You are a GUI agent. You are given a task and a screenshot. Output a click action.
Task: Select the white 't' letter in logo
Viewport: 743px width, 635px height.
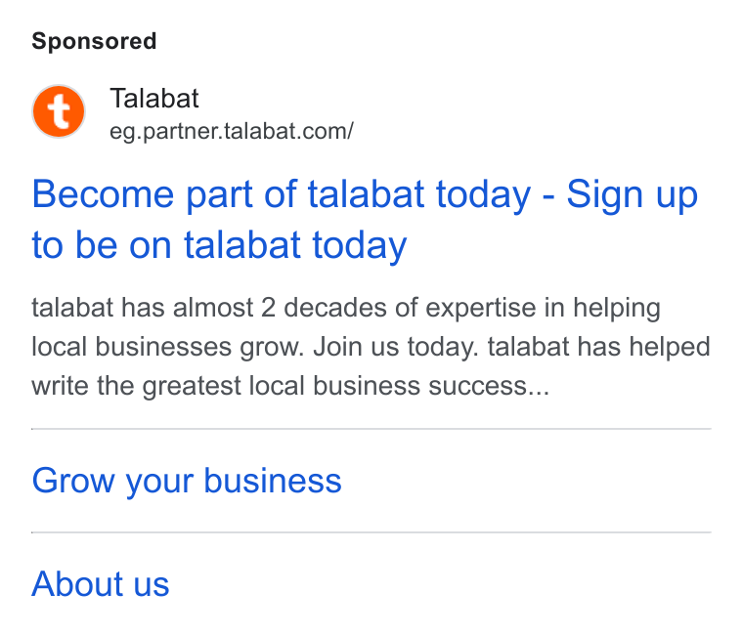[x=60, y=111]
